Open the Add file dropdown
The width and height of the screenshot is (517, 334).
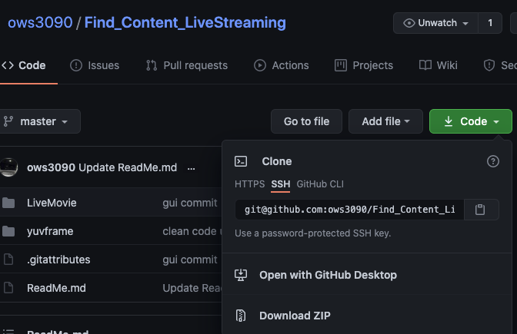click(x=385, y=121)
